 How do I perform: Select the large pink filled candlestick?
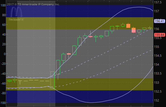pyautogui.click(x=134, y=30)
